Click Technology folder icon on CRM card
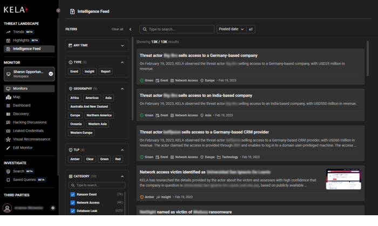378x226 pixels. point(219,157)
